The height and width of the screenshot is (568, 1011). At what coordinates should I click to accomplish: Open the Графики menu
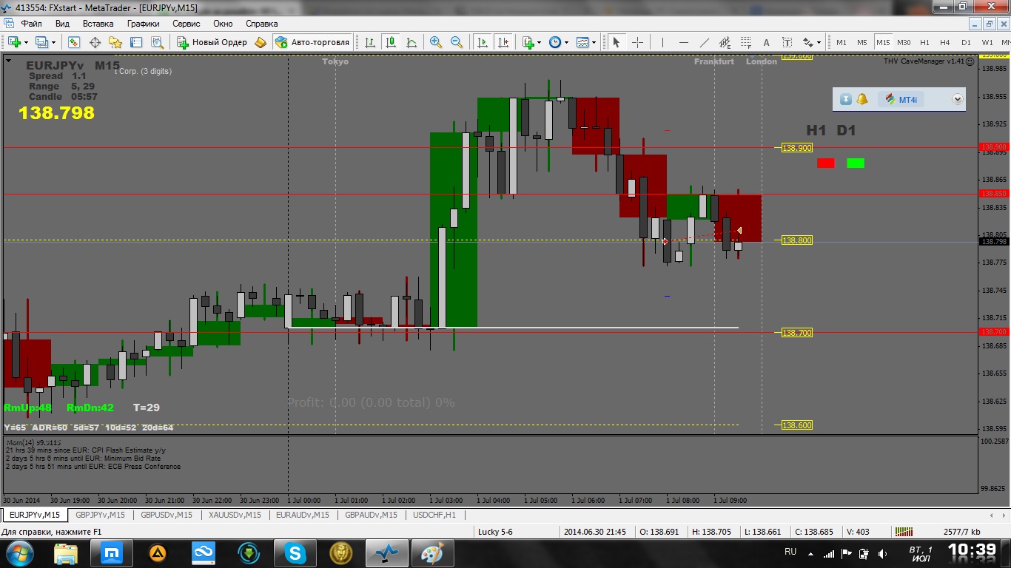[x=144, y=24]
